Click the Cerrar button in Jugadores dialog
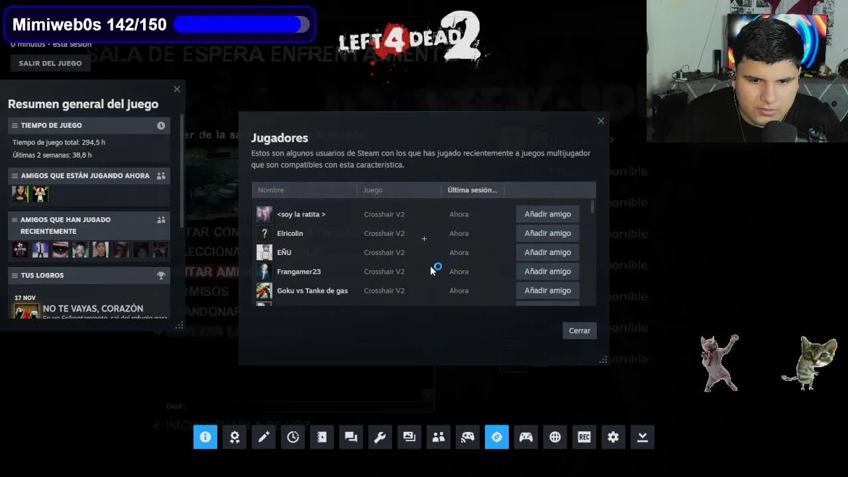 pyautogui.click(x=580, y=331)
